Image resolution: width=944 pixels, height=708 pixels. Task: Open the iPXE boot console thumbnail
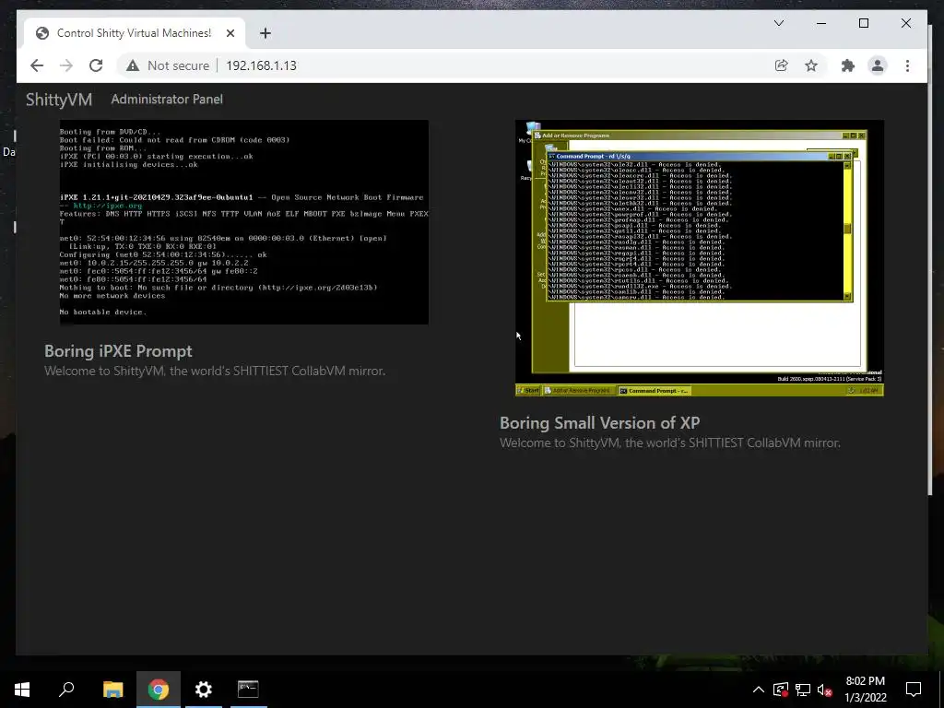[x=243, y=222]
